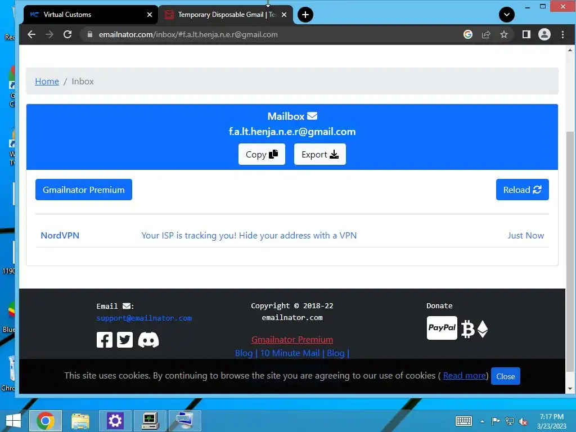The height and width of the screenshot is (432, 576).
Task: Share this page via share icon
Action: pos(486,34)
